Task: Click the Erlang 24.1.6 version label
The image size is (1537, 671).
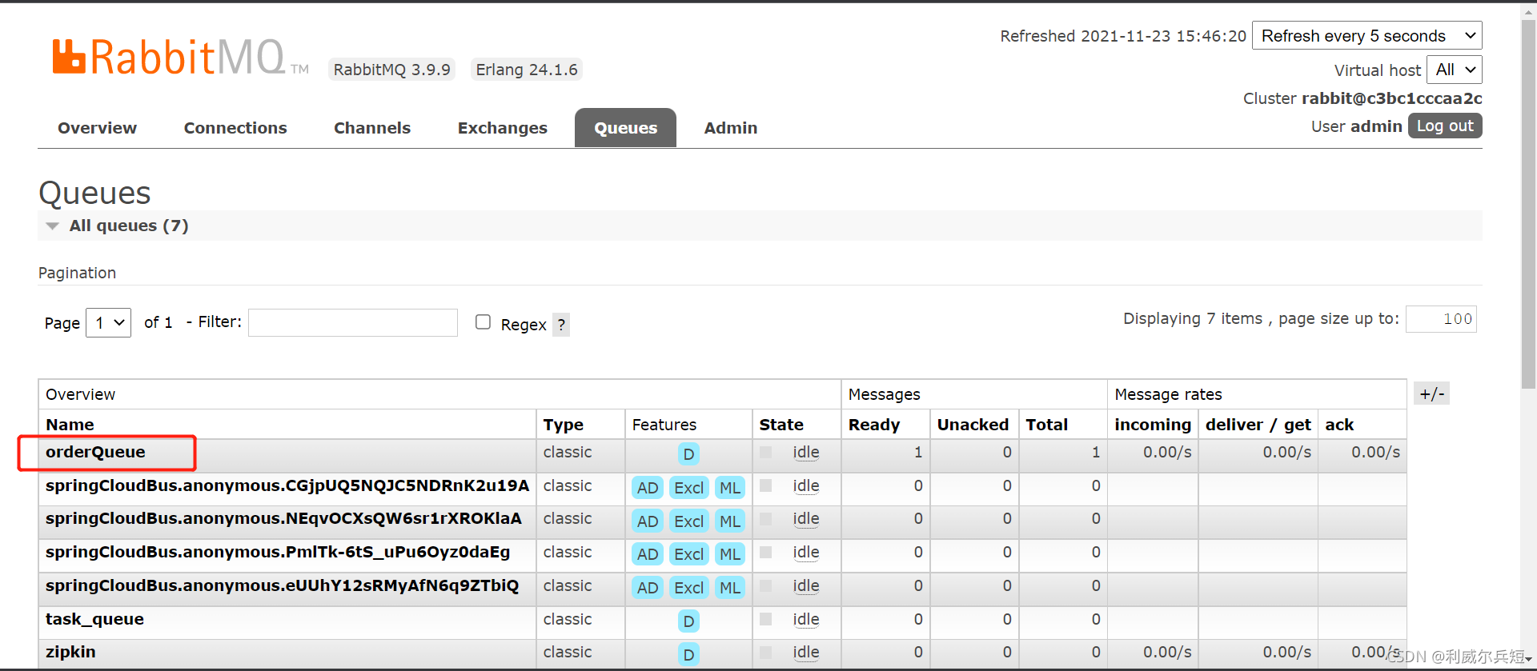Action: (527, 70)
